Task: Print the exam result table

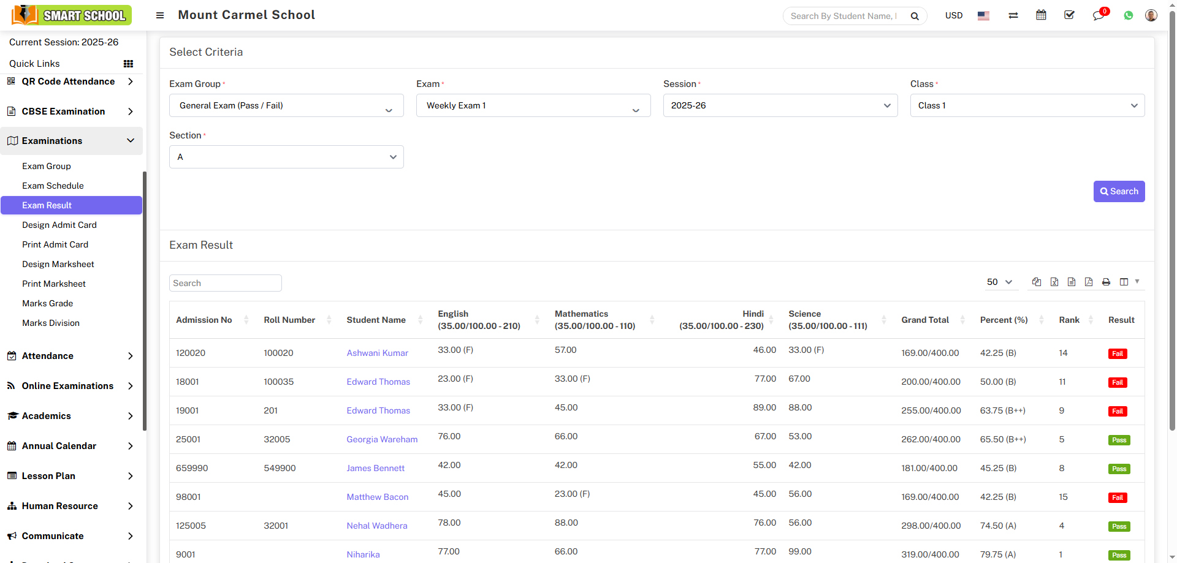Action: point(1106,282)
